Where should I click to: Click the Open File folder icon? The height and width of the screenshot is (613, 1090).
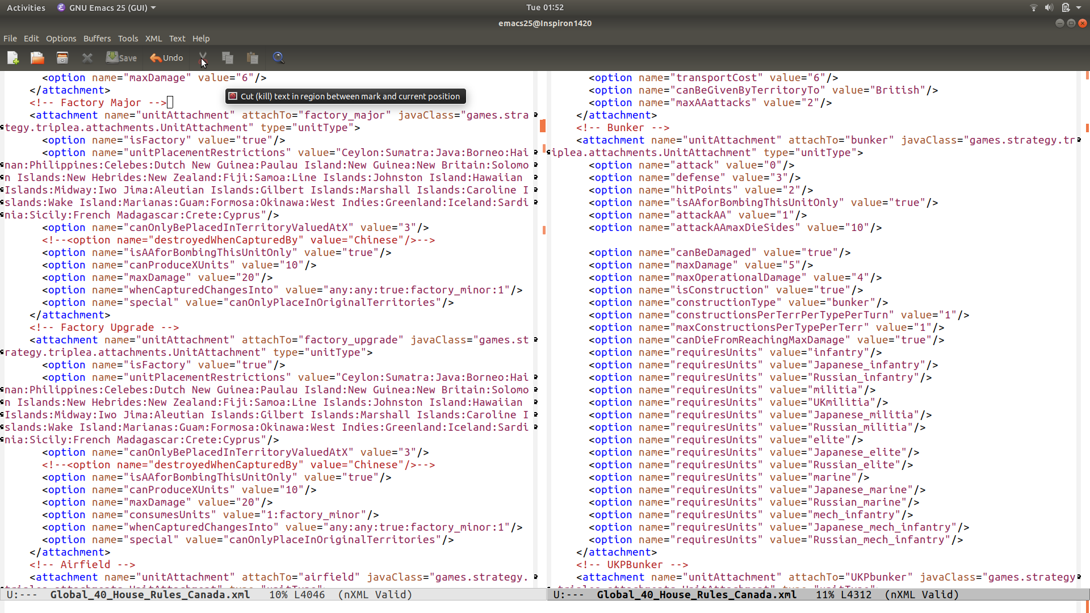click(x=37, y=58)
